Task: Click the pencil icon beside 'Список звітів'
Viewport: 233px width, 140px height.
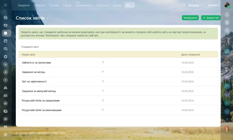Action: pos(47,18)
